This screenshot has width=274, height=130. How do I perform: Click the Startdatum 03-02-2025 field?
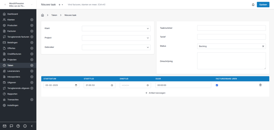pos(61,85)
